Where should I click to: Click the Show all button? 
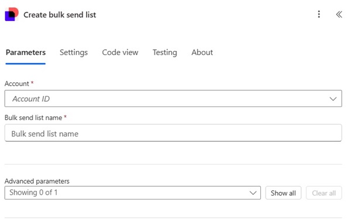(x=283, y=193)
